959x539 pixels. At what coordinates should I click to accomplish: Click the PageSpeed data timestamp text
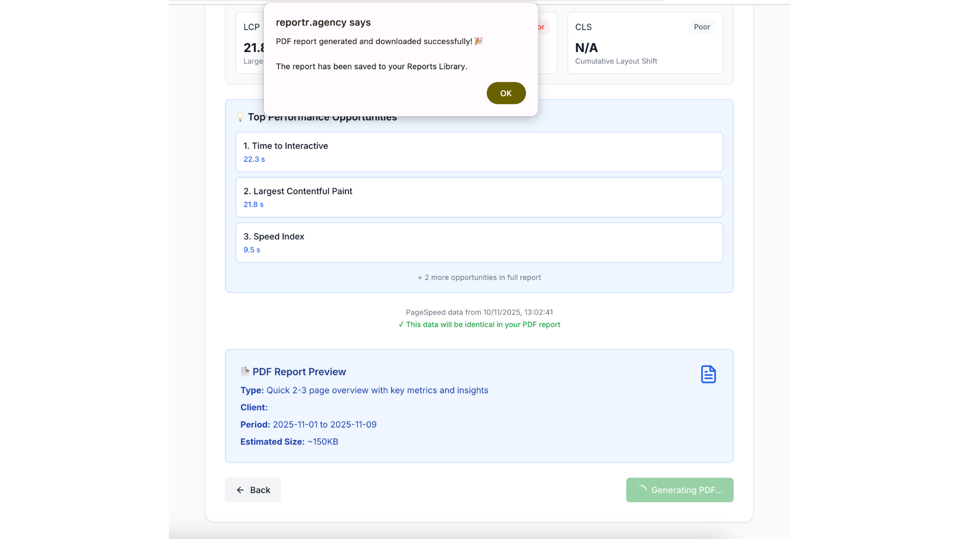point(479,312)
